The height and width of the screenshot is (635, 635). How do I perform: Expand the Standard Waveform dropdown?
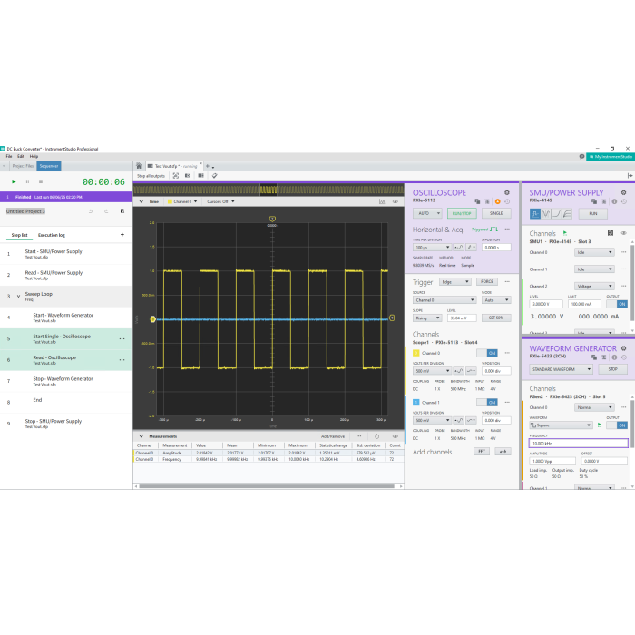click(561, 369)
